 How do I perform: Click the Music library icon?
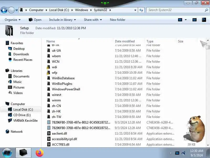pyautogui.click(x=10, y=82)
